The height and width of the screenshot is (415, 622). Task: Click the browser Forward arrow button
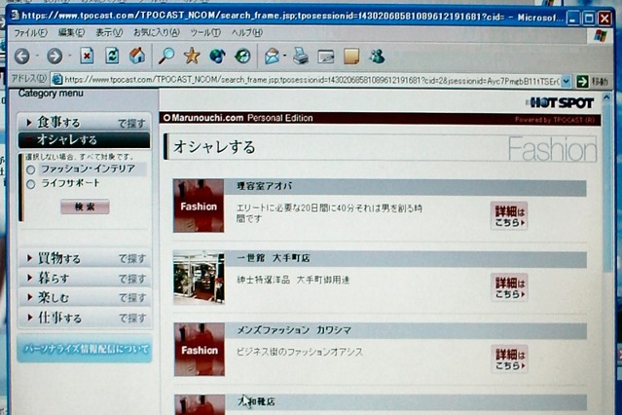coord(55,57)
